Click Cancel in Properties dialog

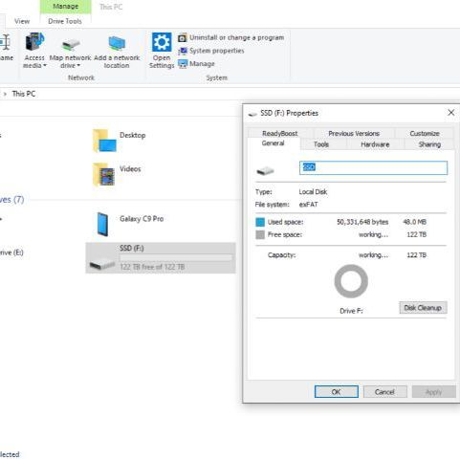pos(384,392)
